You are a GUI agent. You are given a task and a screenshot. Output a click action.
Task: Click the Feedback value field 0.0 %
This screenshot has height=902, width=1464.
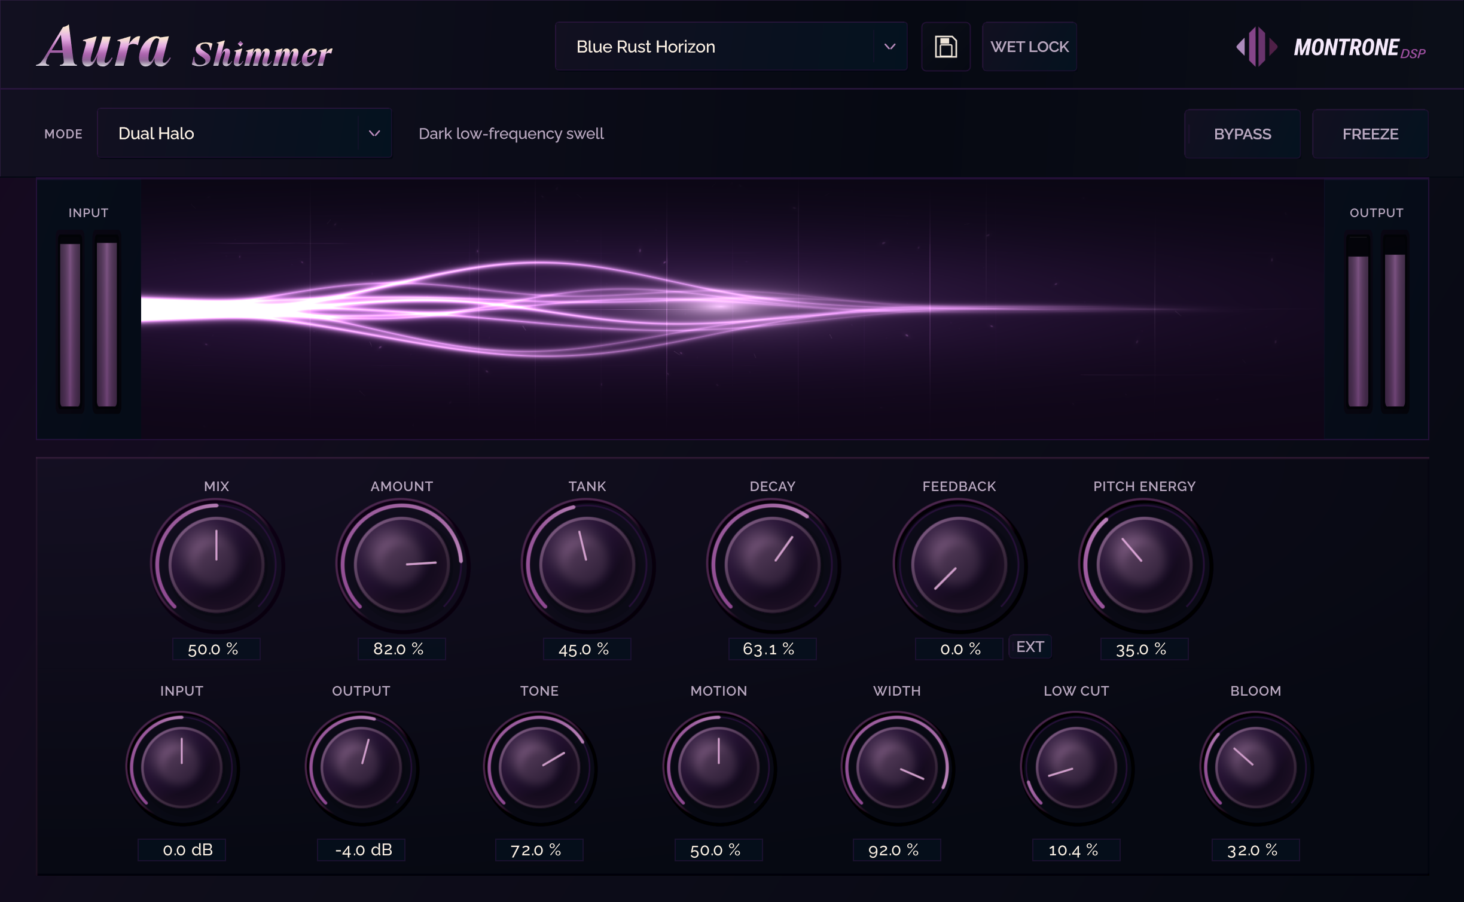point(959,649)
